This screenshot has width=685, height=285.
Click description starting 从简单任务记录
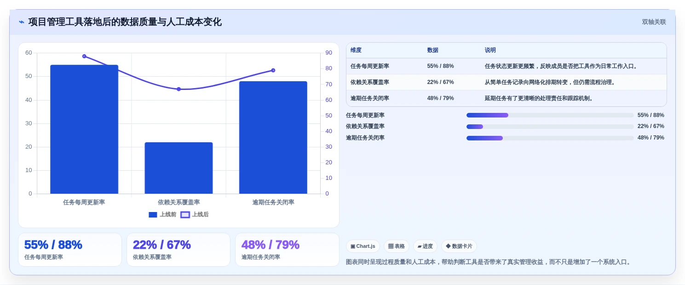(x=551, y=82)
